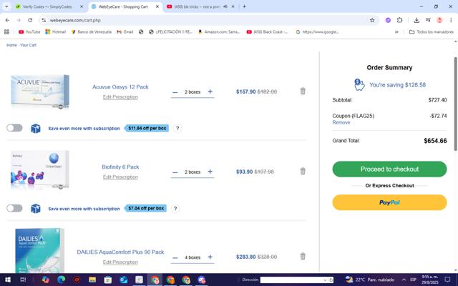Image resolution: width=458 pixels, height=286 pixels.
Task: Open File Explorer from the taskbar
Action: (x=92, y=280)
